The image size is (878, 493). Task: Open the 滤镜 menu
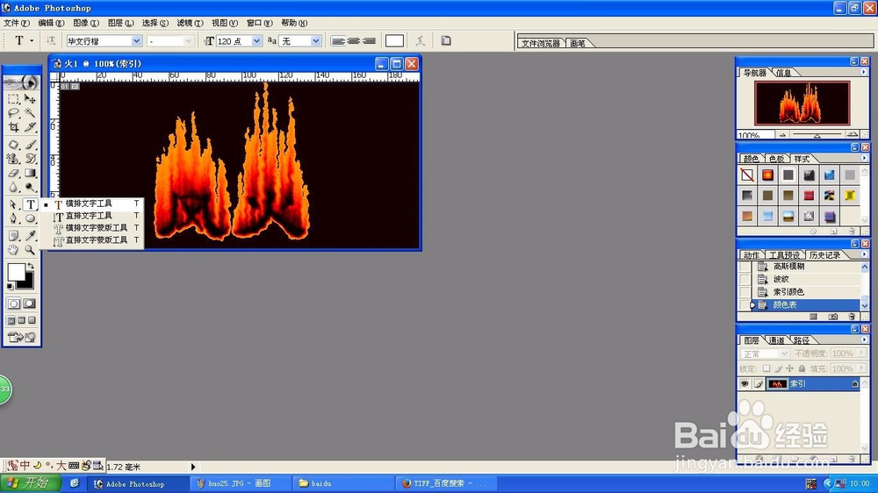coord(190,23)
